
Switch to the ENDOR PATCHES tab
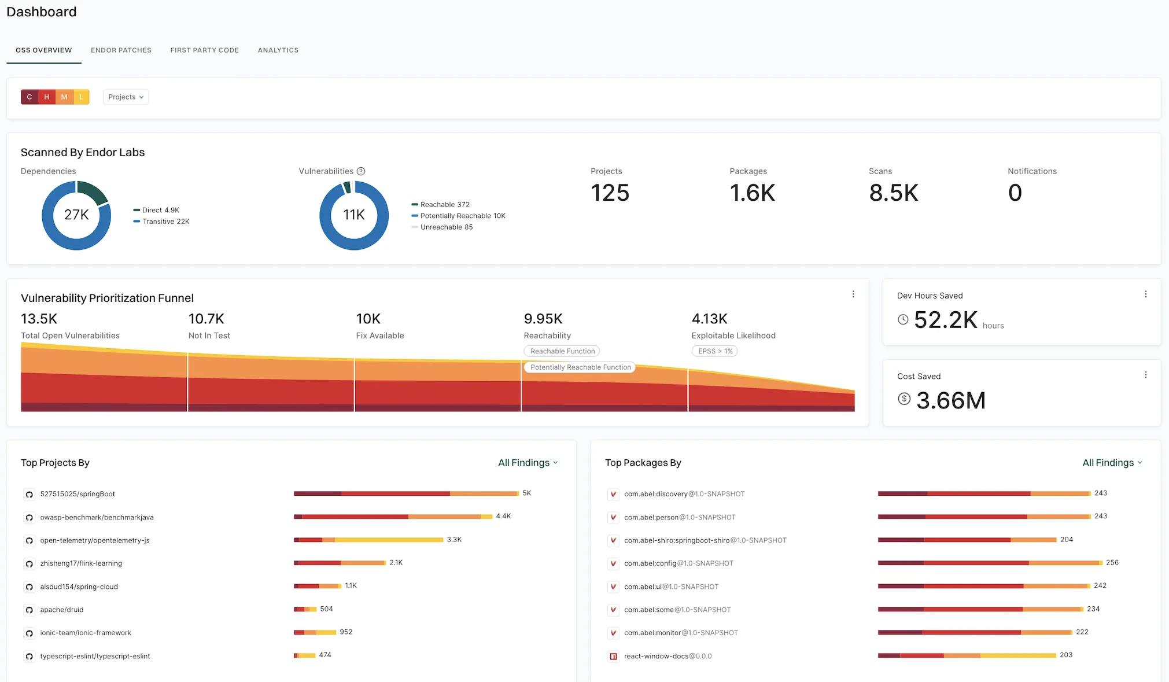pos(121,50)
